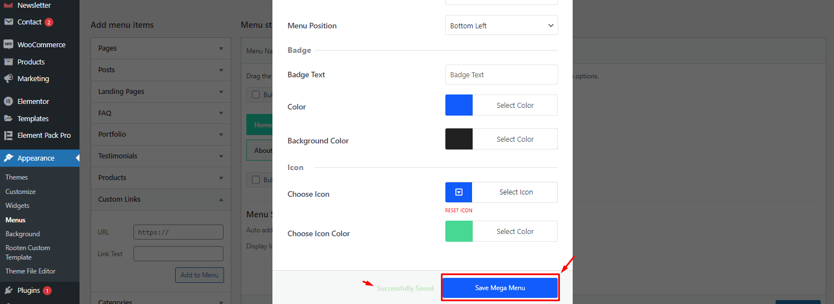The image size is (834, 304).
Task: Click the Templates folder icon
Action: (x=8, y=118)
